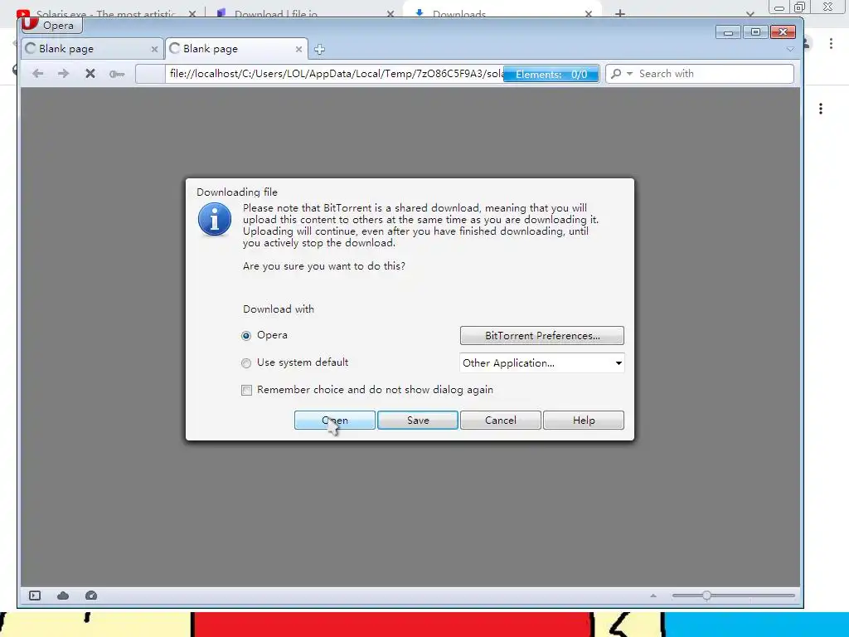Click the blue info icon in dialog
The width and height of the screenshot is (849, 637).
point(215,219)
